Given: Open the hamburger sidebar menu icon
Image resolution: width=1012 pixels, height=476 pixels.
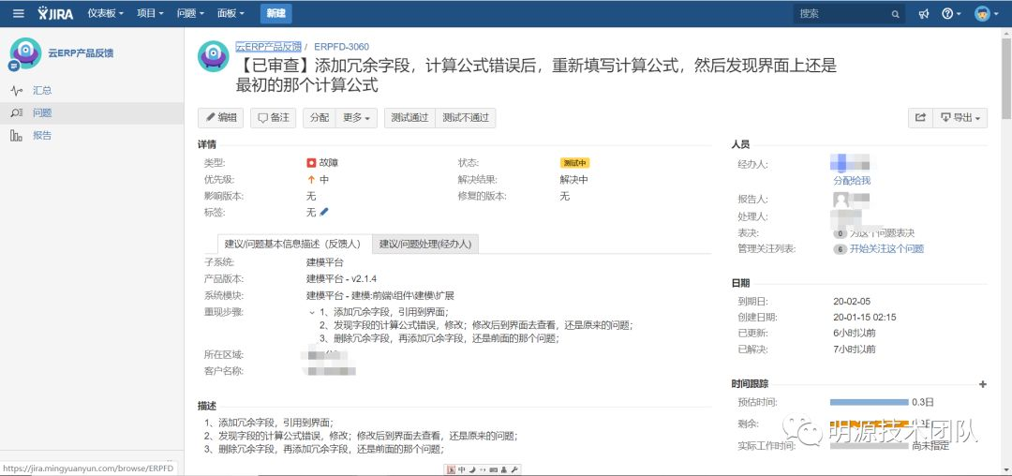Looking at the screenshot, I should [18, 13].
